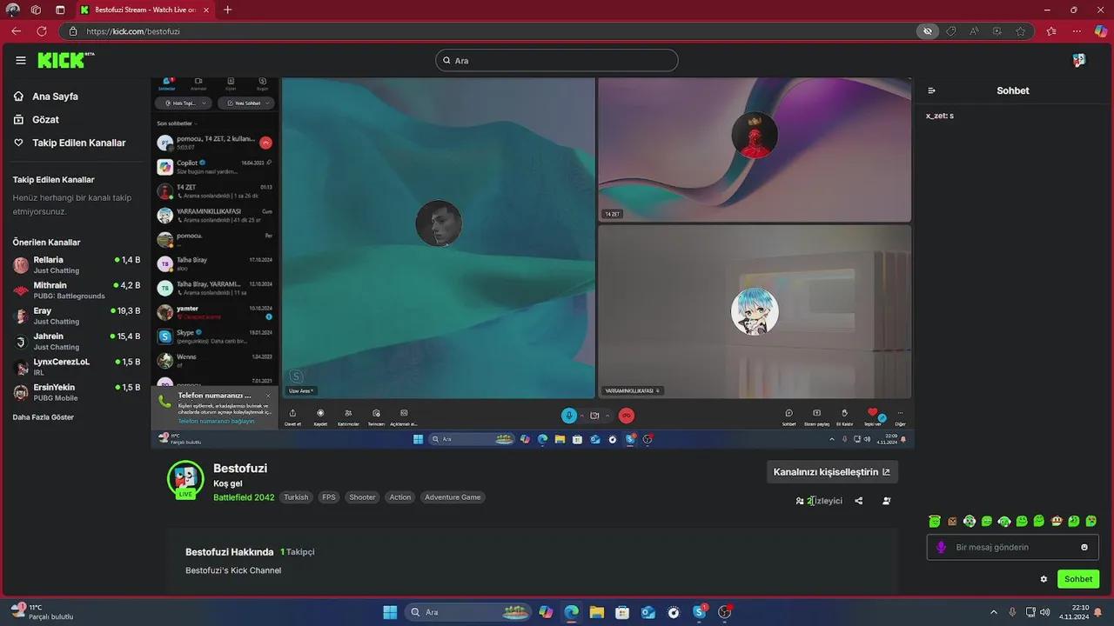
Task: Click the FPS tag
Action: click(329, 497)
